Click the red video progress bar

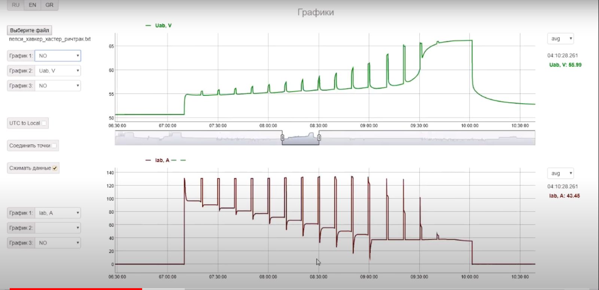76,289
